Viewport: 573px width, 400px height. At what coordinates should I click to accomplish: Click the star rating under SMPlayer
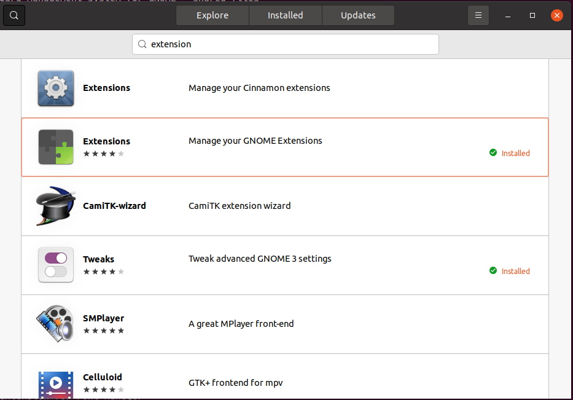coord(104,331)
